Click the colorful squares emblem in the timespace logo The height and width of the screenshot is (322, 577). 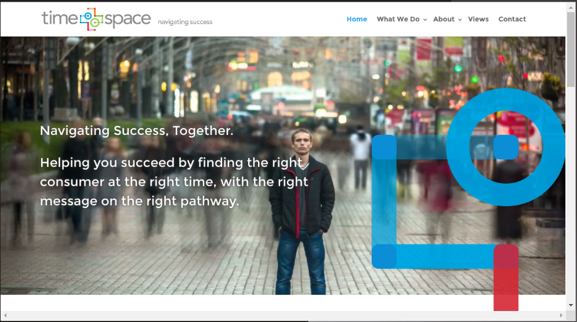92,19
